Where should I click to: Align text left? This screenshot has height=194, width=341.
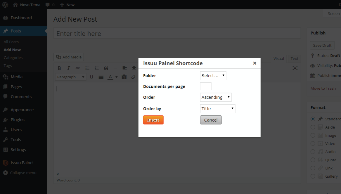[124, 68]
